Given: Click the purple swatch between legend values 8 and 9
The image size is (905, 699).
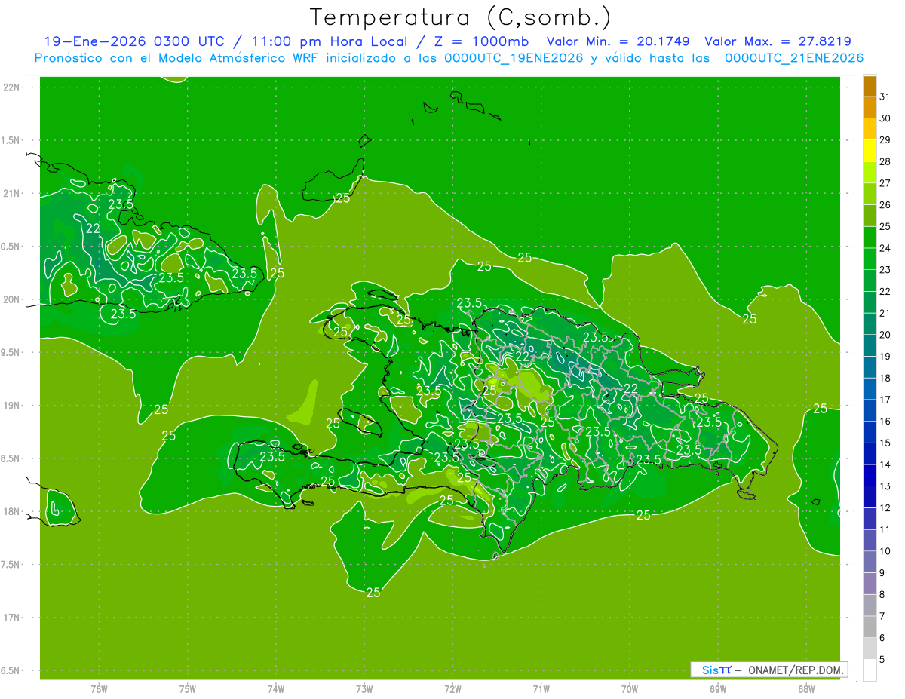Looking at the screenshot, I should (x=870, y=584).
